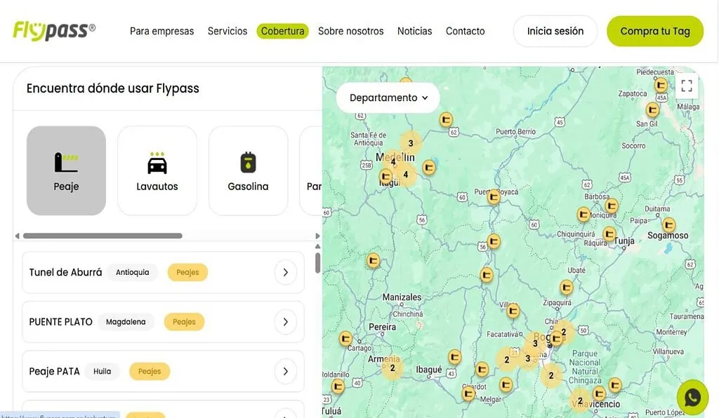Expand Peaje PATA row chevron
The width and height of the screenshot is (719, 418).
coord(286,371)
